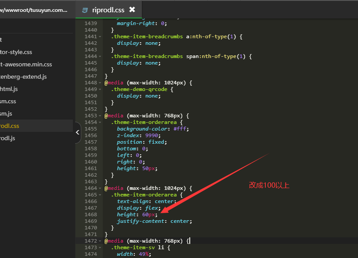Fold media query at line 1464
Viewport: 358px width, 258px height.
100,188
